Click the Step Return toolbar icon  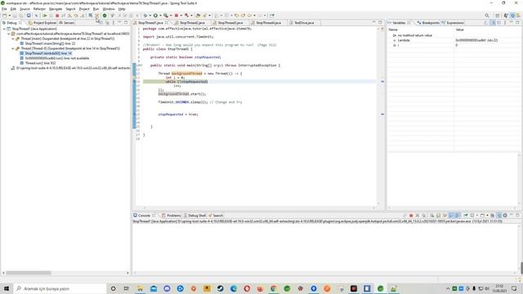click(82, 16)
